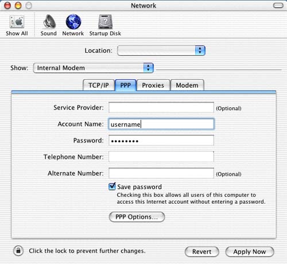Select the Network globe icon
This screenshot has width=287, height=264.
pyautogui.click(x=73, y=22)
